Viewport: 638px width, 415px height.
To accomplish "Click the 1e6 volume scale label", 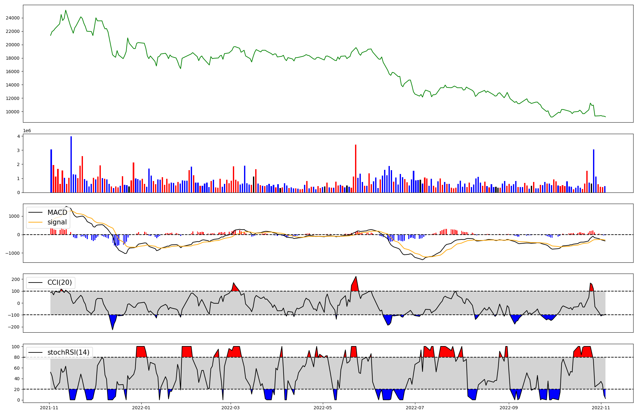I will click(27, 131).
